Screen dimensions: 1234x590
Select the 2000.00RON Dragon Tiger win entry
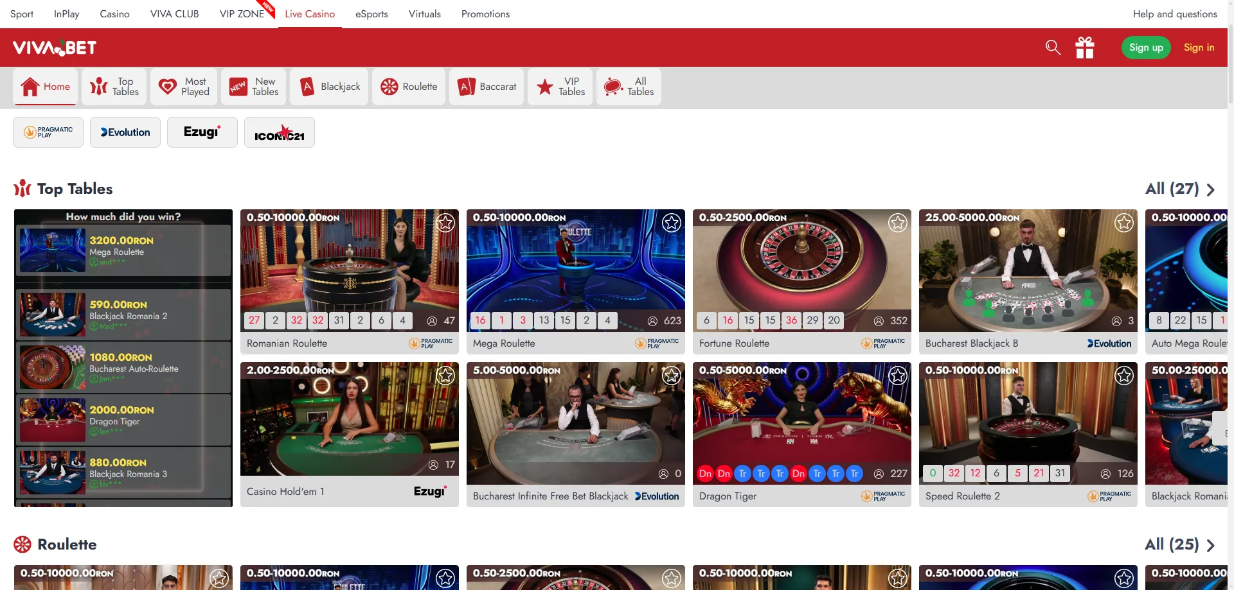pos(123,420)
